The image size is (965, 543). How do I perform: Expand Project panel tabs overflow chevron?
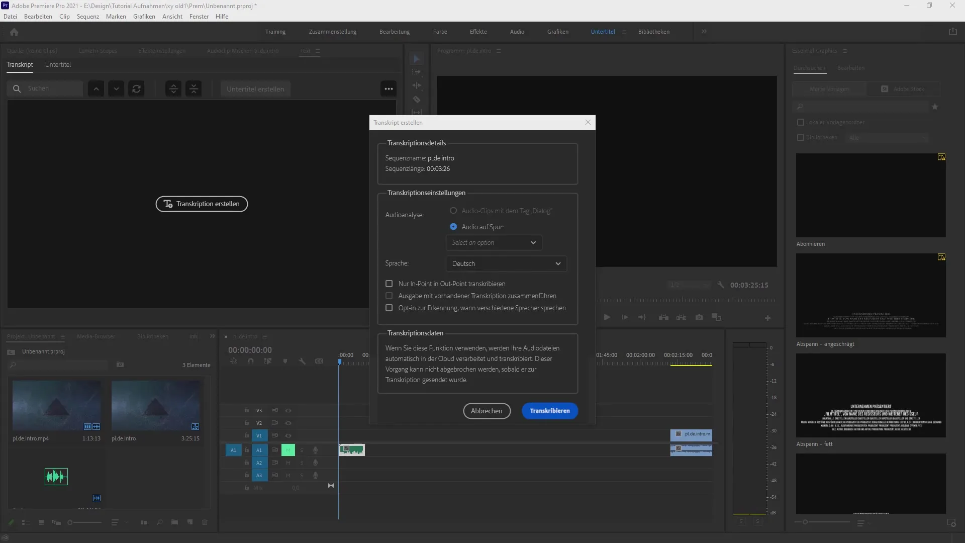213,336
